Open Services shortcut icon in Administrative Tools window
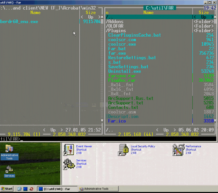This screenshot has height=193, width=218. tap(69, 164)
